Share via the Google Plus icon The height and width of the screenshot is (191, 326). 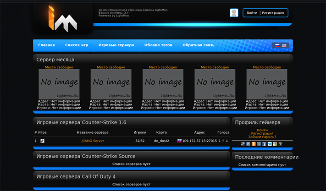pyautogui.click(x=275, y=144)
